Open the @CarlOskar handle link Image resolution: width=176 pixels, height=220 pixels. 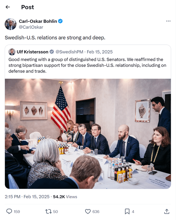click(31, 27)
